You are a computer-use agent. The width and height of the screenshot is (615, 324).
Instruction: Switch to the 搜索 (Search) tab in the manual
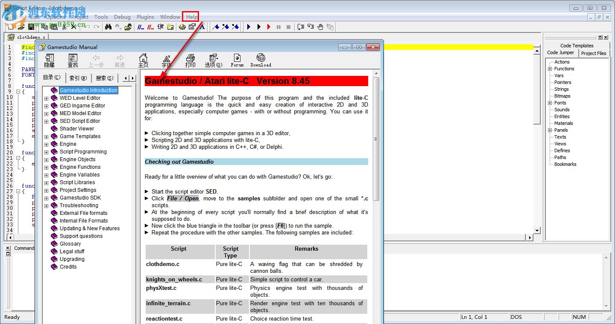click(x=105, y=78)
